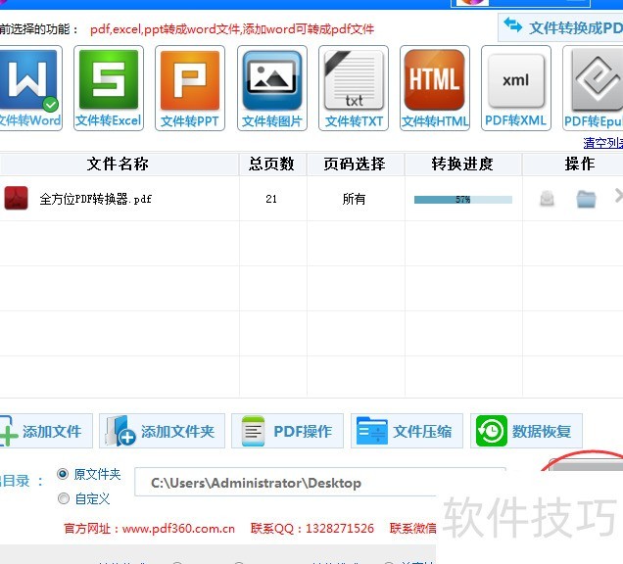Click the 转换进度 column header

coord(463,164)
